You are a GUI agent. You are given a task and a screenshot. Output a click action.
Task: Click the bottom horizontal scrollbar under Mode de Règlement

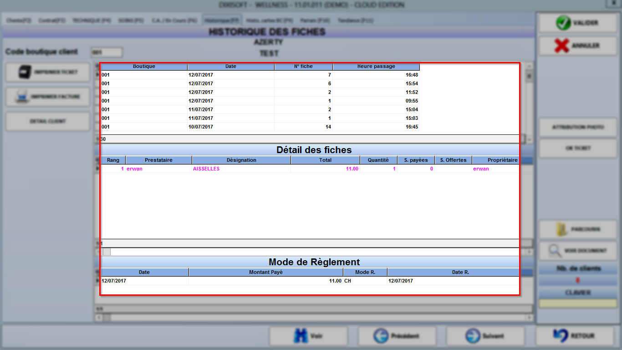pyautogui.click(x=314, y=317)
